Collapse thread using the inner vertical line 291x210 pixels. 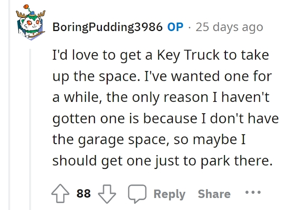click(30, 130)
